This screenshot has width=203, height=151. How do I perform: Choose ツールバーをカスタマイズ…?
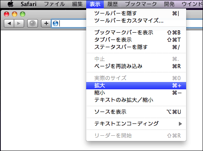point(136,20)
